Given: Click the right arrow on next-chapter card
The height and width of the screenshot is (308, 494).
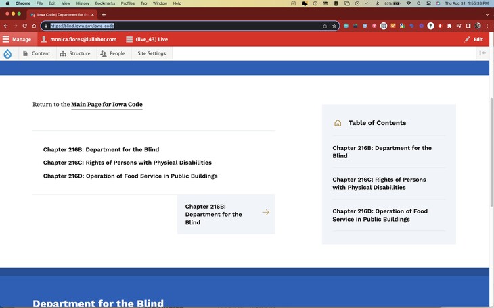Looking at the screenshot, I should tap(265, 212).
